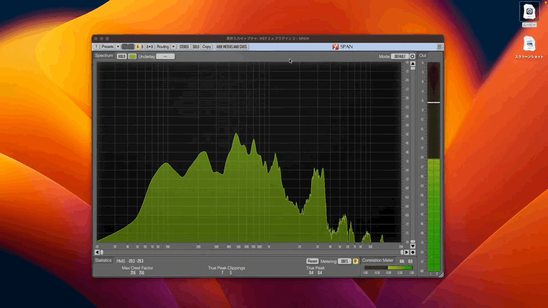Click the Presets button
The image size is (548, 308).
pos(108,47)
